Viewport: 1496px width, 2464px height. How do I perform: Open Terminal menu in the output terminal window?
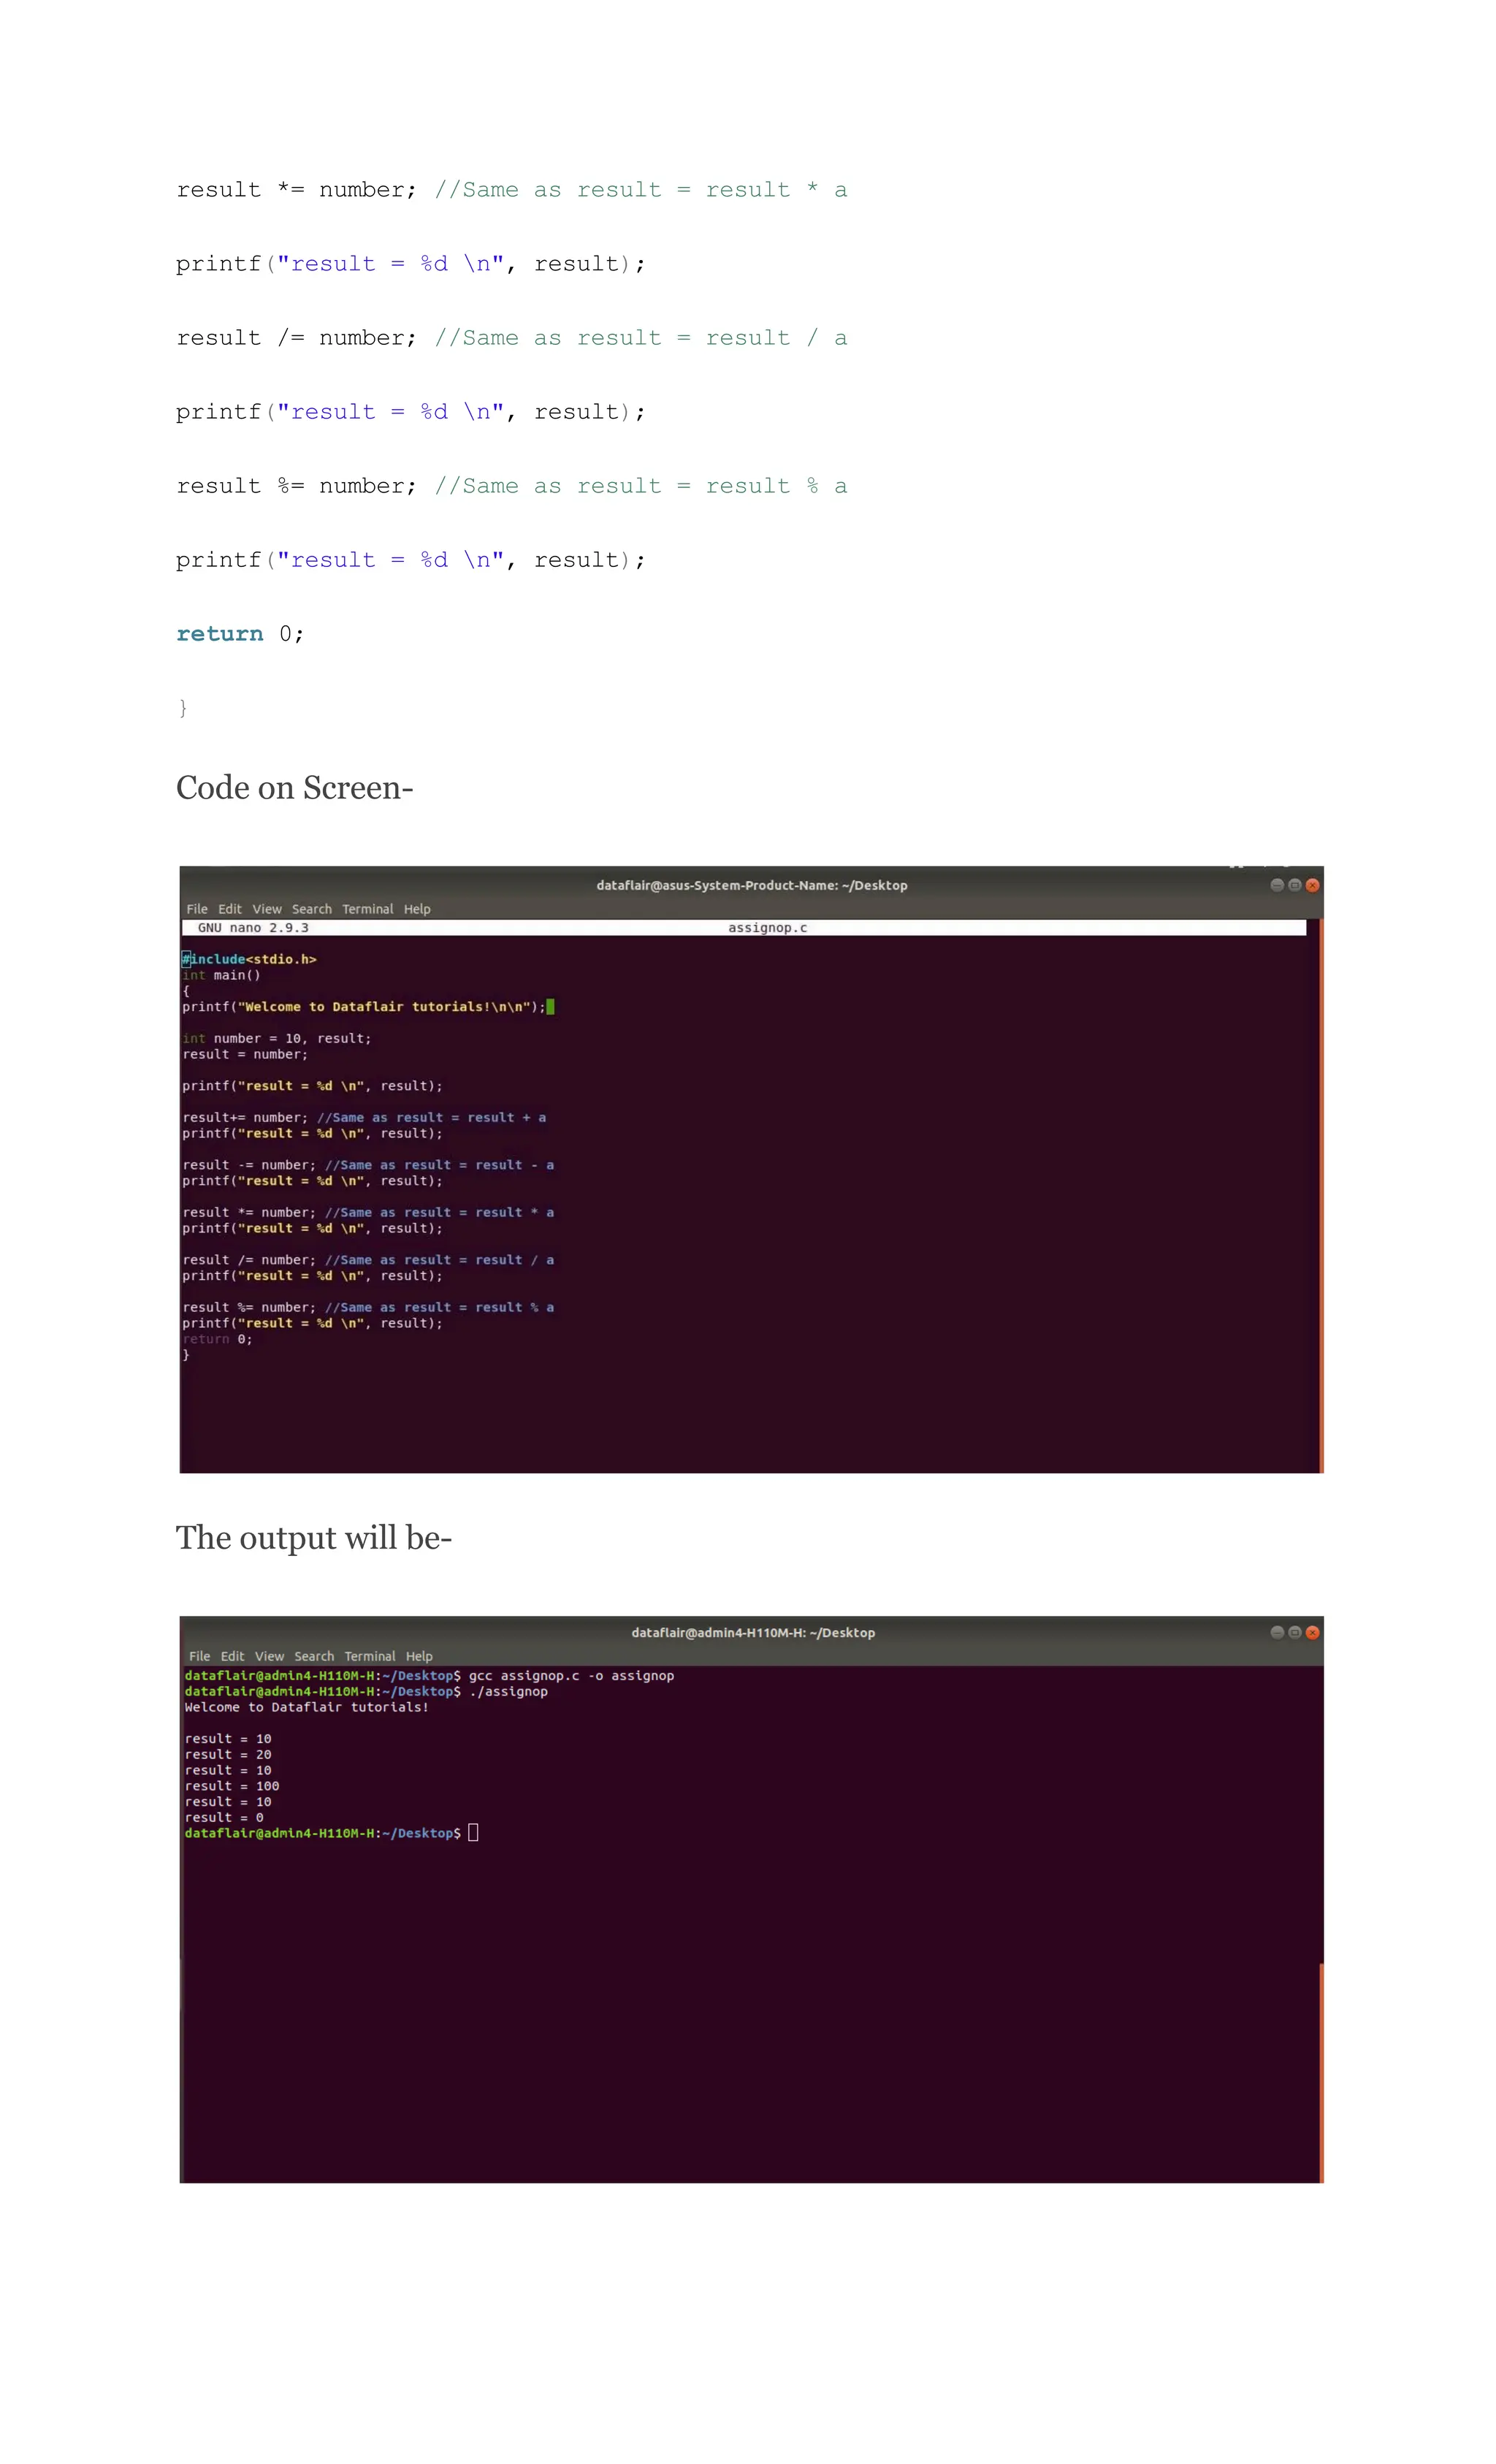coord(370,1656)
